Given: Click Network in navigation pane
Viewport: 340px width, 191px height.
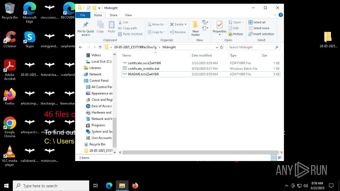Looking at the screenshot, I should 95,74.
